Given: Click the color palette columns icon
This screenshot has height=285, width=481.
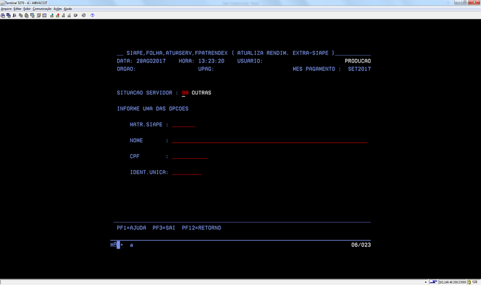Looking at the screenshot, I should [44, 15].
